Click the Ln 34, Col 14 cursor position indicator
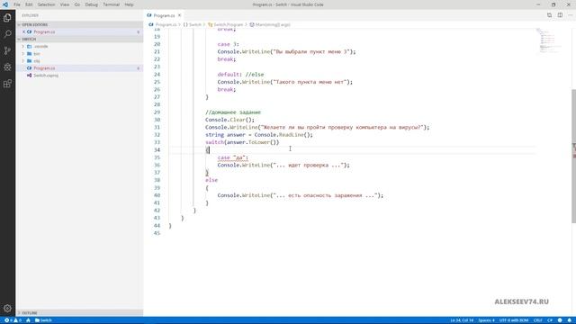576x324 pixels. [x=462, y=320]
